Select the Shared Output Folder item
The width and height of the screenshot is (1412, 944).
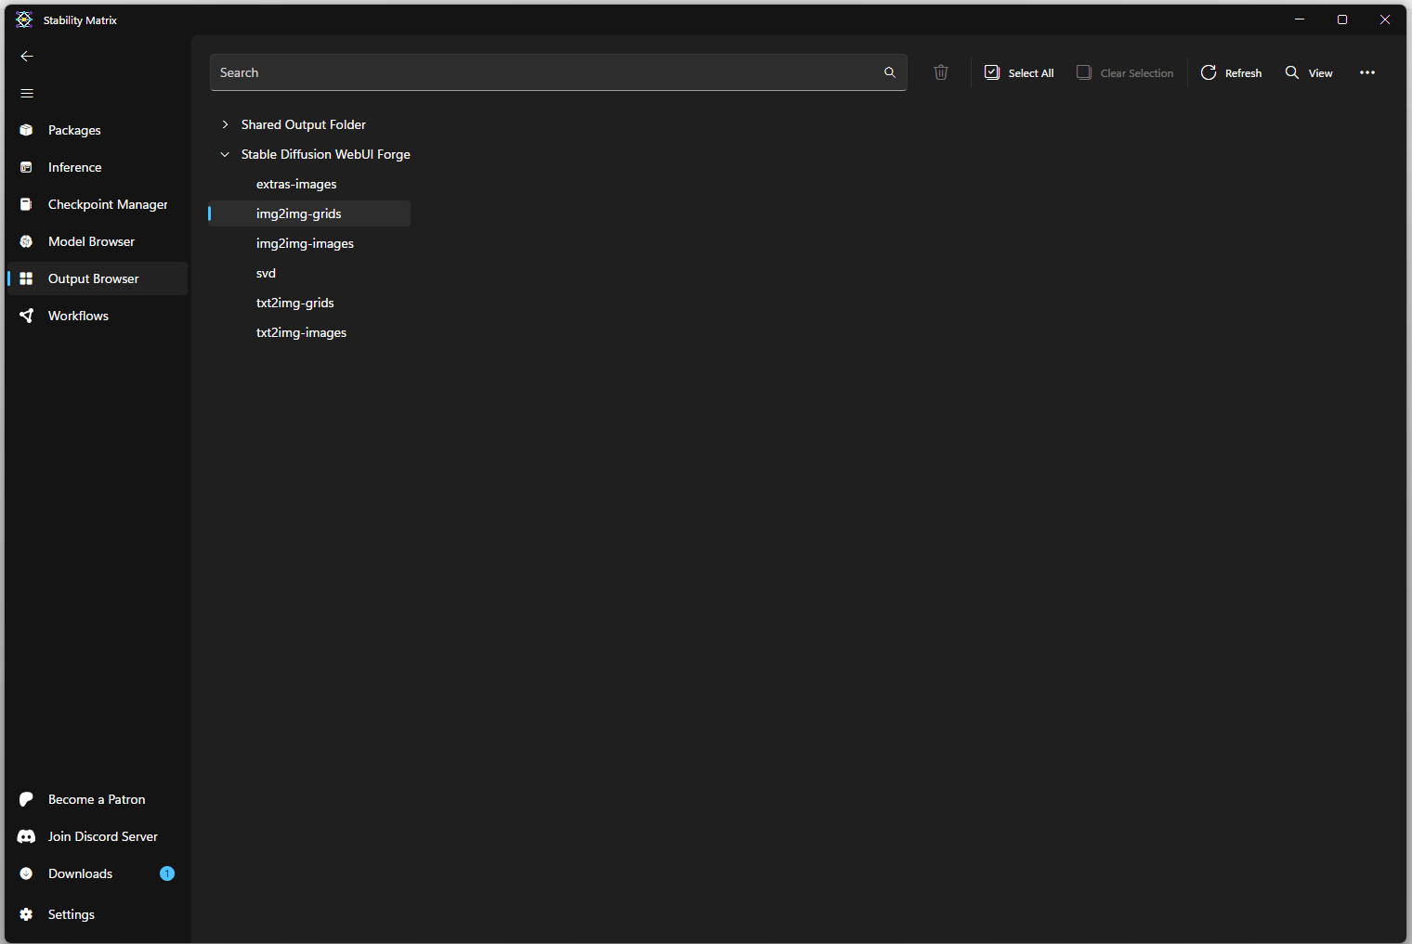point(303,124)
